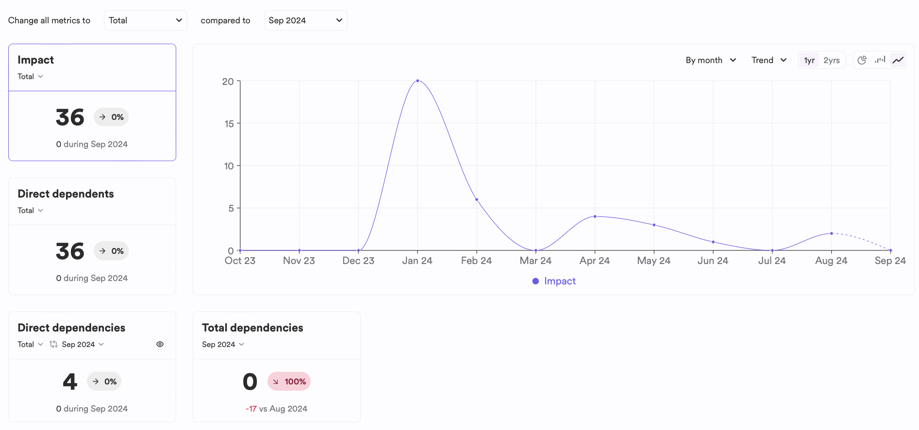Click the Jun 24 data point on chart

[713, 242]
